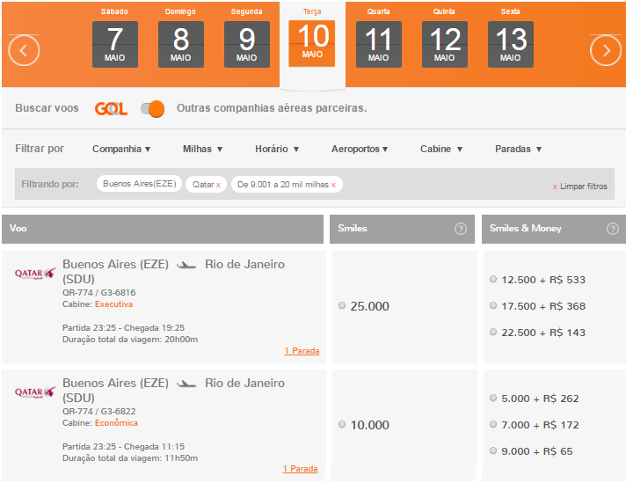Open the Smiles & Money help icon
This screenshot has width=626, height=483.
point(613,229)
